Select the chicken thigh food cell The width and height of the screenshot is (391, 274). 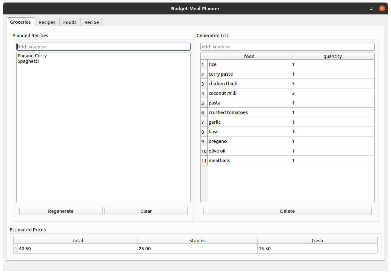(x=249, y=84)
